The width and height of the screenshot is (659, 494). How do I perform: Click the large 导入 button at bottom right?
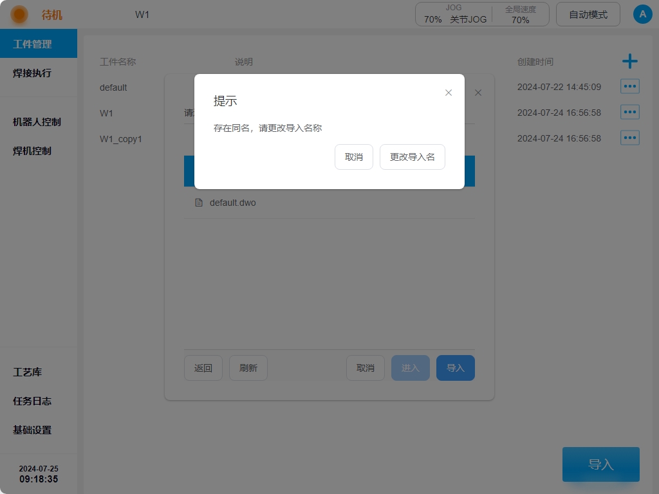coord(600,464)
